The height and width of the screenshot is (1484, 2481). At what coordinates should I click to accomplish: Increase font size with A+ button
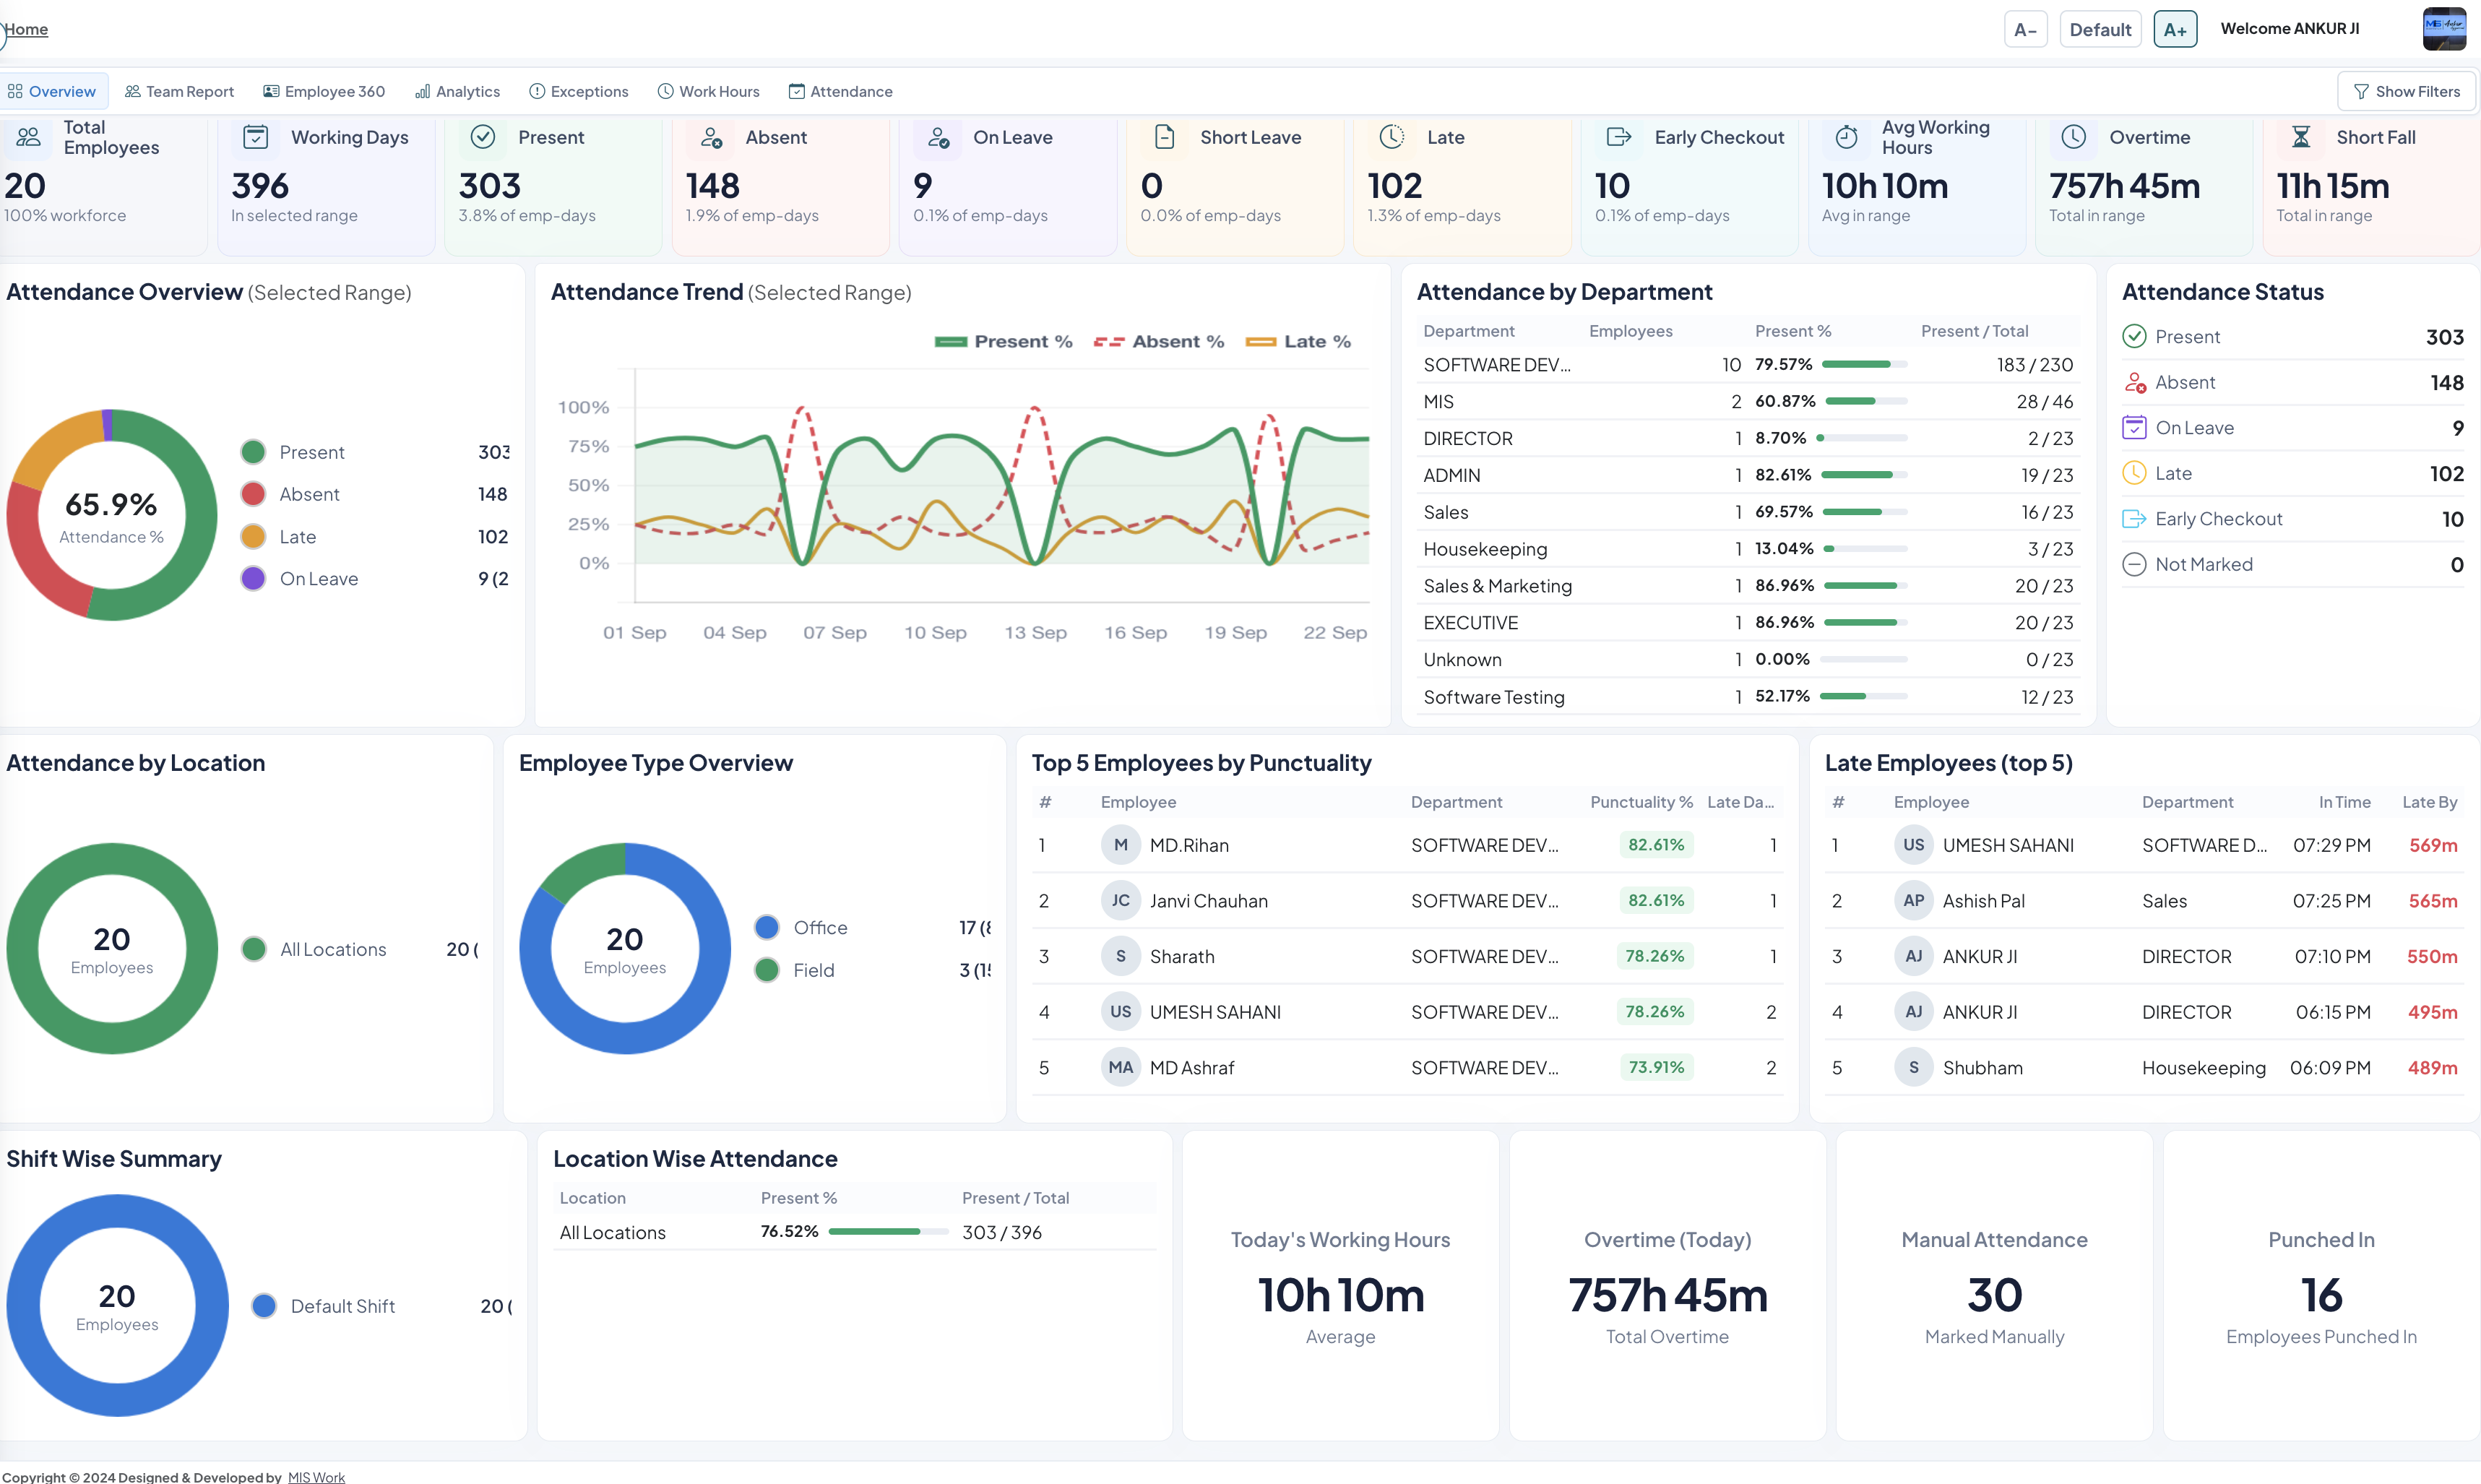[2175, 30]
